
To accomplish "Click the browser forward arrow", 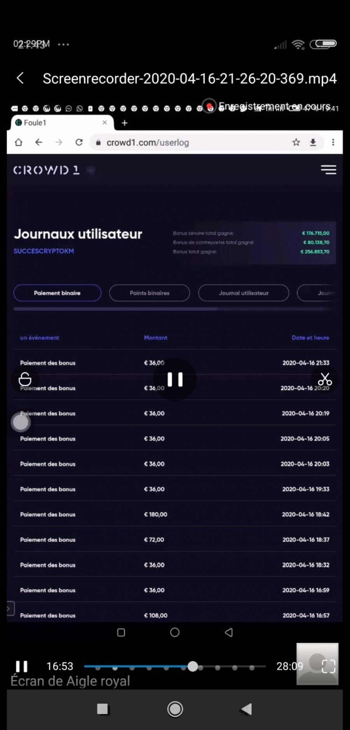I will tap(59, 142).
